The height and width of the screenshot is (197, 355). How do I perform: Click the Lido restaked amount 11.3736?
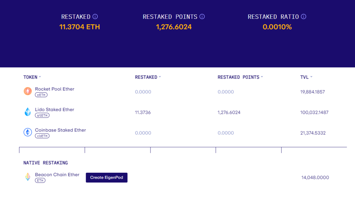tap(143, 112)
